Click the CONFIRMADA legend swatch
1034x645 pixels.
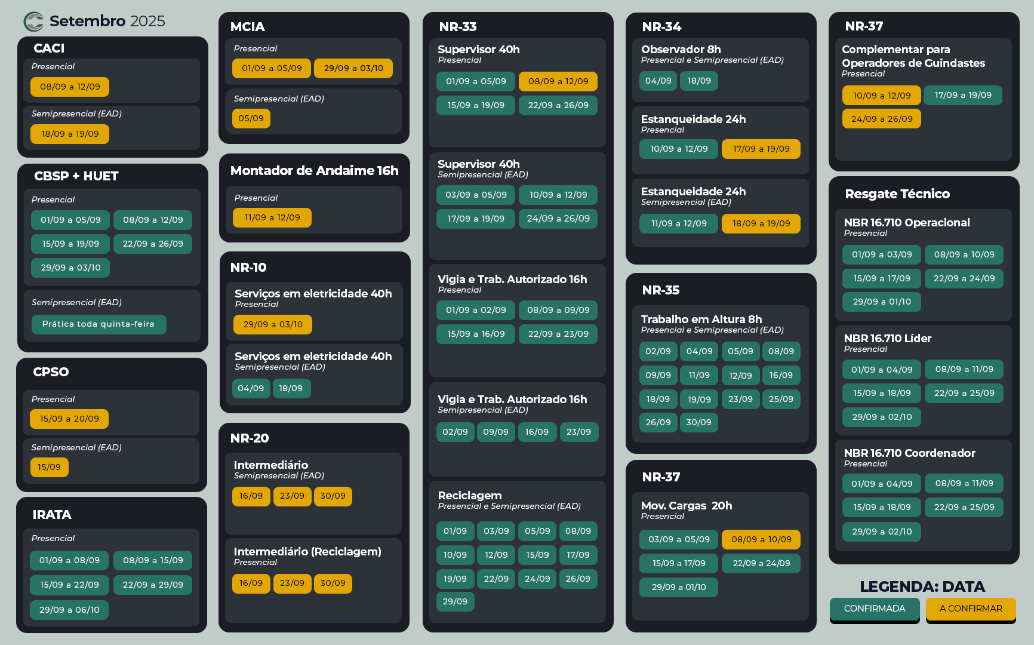click(874, 609)
